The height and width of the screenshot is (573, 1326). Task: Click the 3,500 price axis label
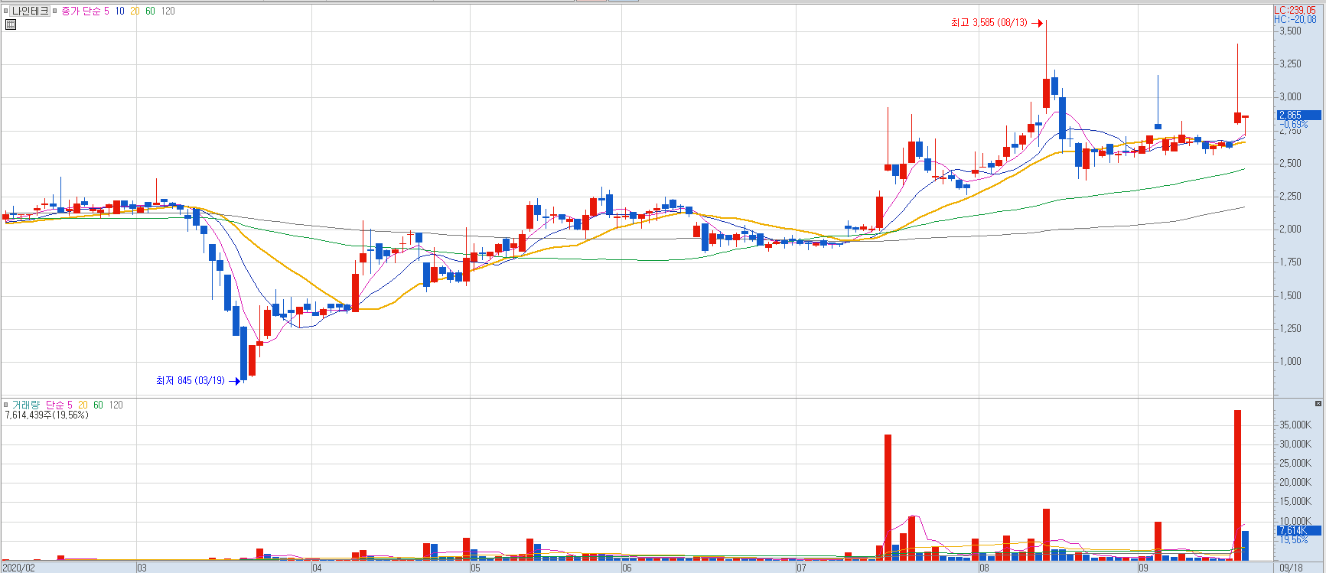pyautogui.click(x=1290, y=31)
